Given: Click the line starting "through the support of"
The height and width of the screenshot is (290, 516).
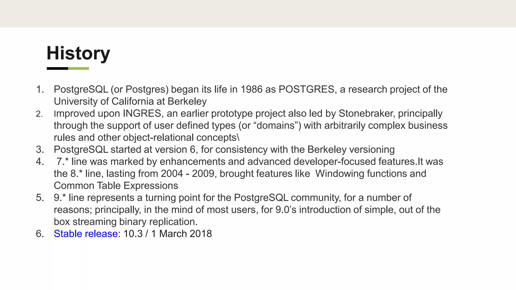Looking at the screenshot, I should pos(250,126).
